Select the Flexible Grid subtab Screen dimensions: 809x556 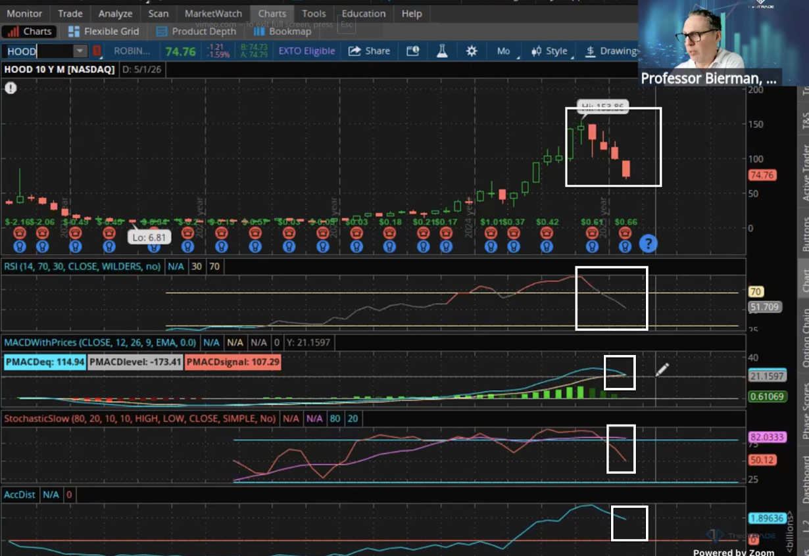(103, 31)
